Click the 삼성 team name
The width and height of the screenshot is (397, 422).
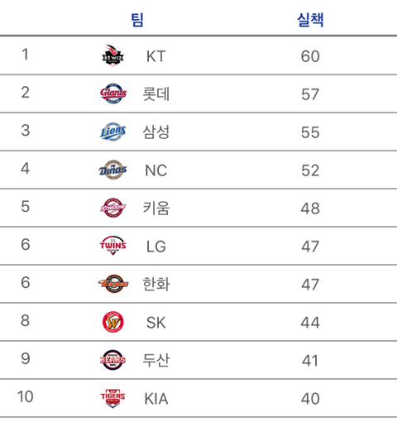(156, 132)
